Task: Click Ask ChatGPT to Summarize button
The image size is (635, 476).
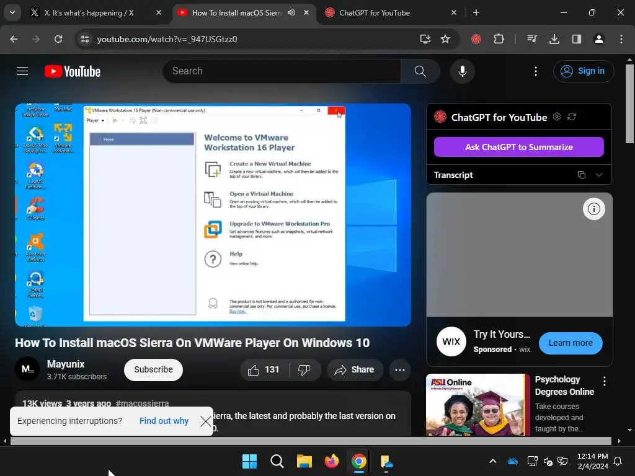Action: 519,147
